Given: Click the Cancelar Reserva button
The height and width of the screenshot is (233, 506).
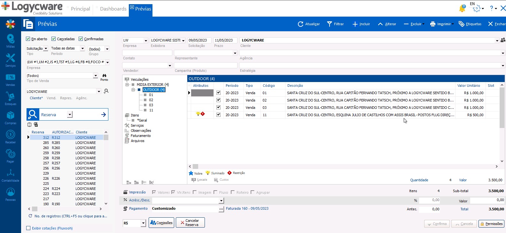Looking at the screenshot, I should [x=191, y=222].
